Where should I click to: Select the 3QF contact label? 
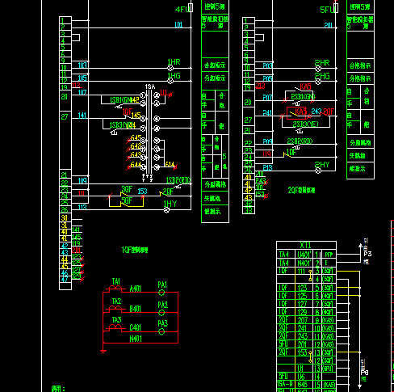(x=127, y=189)
